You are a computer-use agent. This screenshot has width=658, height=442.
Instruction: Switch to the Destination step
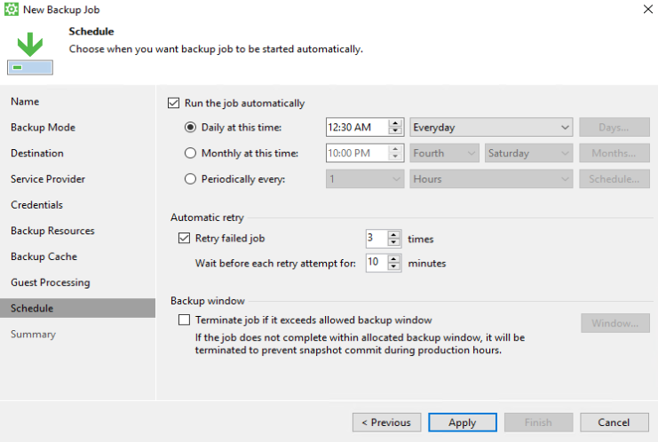pos(37,154)
